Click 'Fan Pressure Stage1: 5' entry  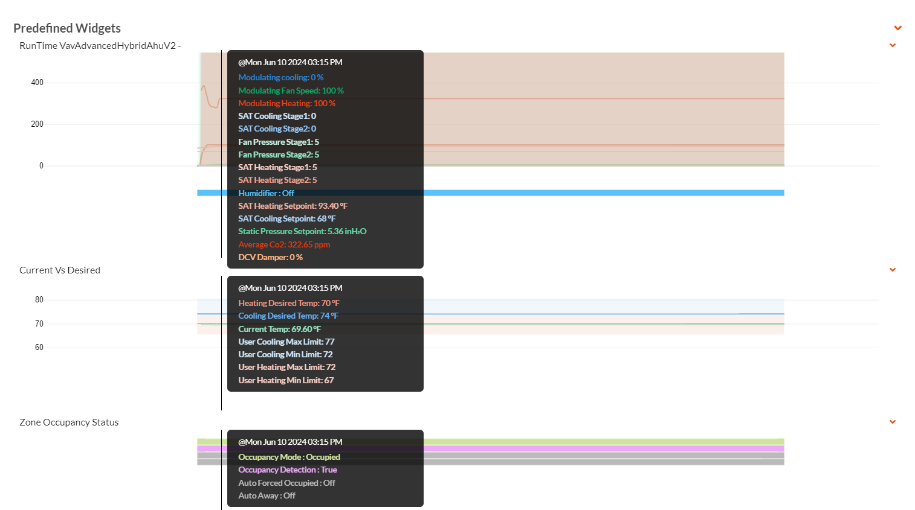[279, 142]
